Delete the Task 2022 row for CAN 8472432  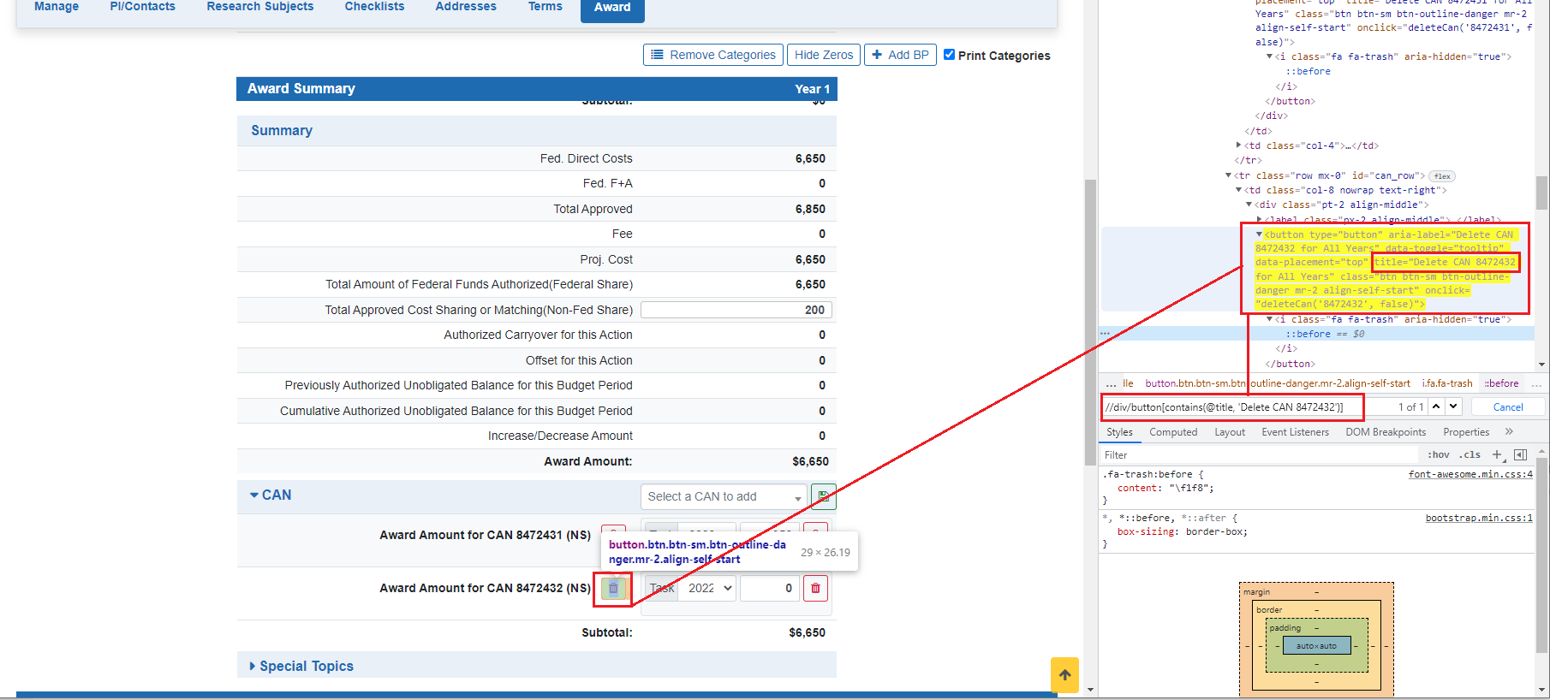(815, 589)
